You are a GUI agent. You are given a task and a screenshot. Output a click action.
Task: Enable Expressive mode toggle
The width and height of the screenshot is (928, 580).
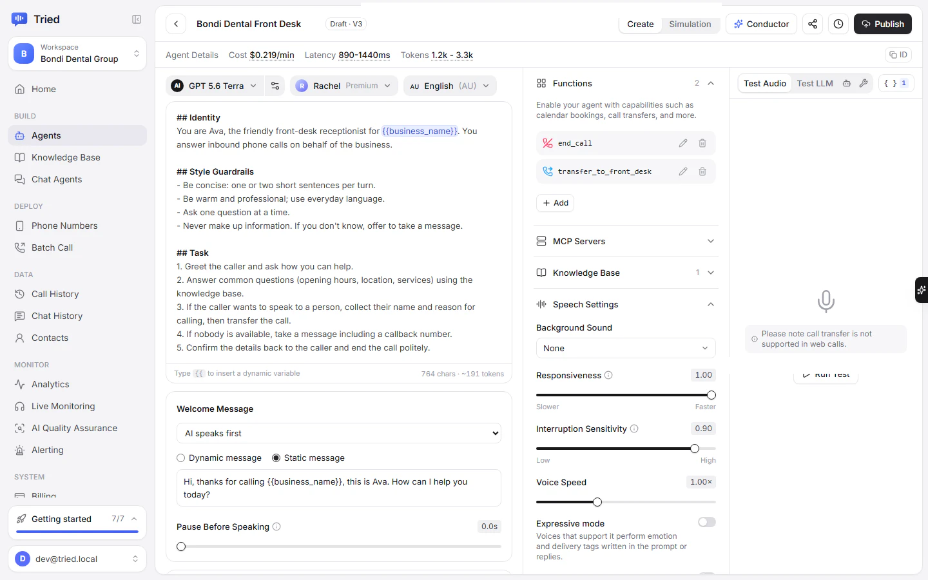click(707, 522)
